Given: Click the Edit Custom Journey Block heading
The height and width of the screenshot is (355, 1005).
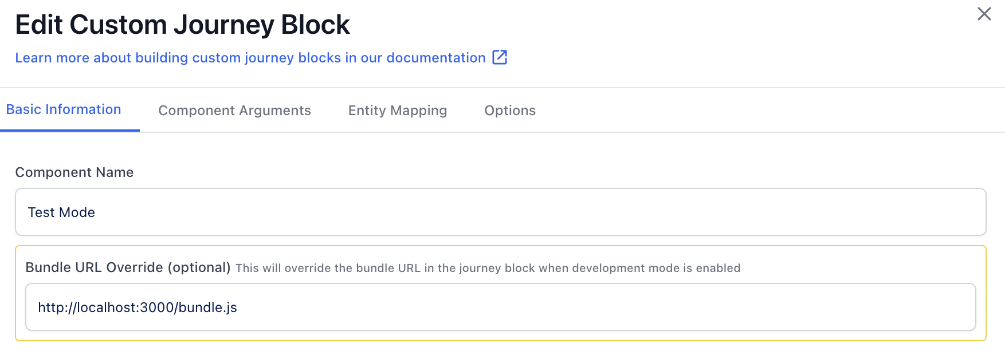Looking at the screenshot, I should pos(182,25).
